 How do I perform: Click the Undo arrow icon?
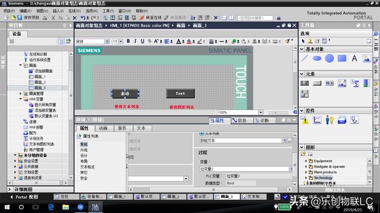coord(83,18)
